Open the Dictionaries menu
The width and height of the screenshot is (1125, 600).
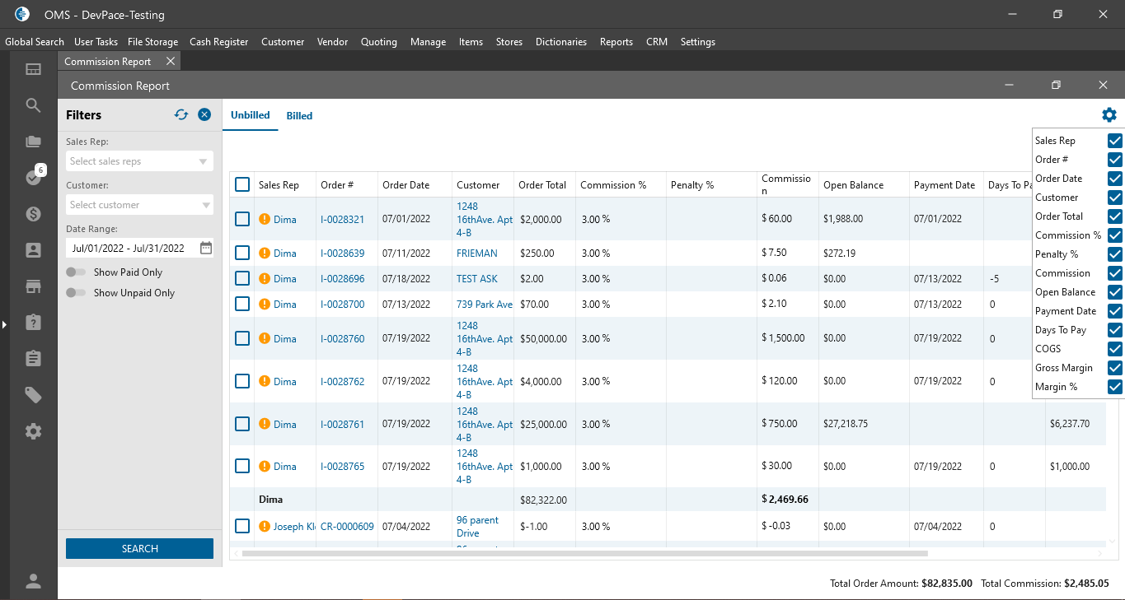point(561,42)
